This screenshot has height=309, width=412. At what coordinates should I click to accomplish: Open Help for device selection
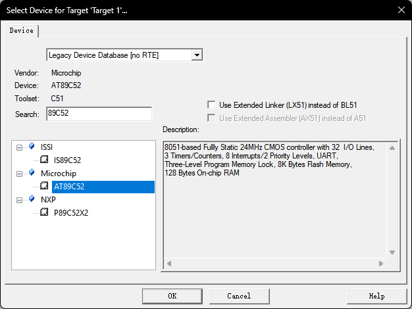(376, 296)
